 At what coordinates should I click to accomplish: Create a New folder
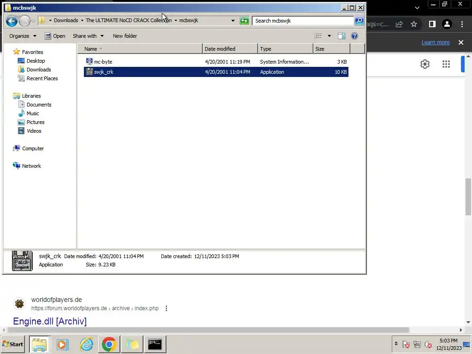(x=125, y=36)
